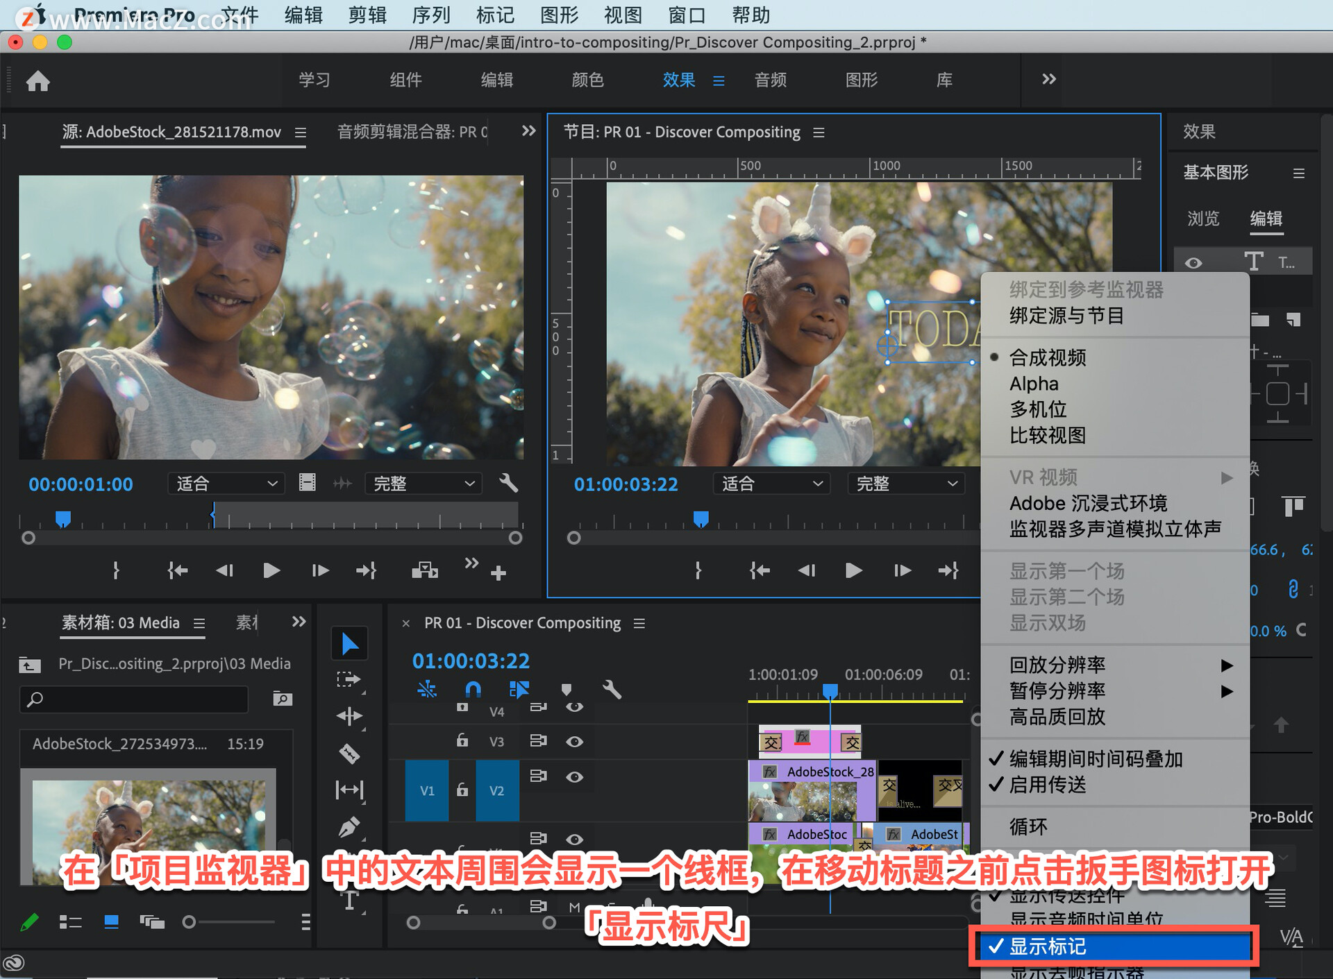Switch the bin to icon view

pyautogui.click(x=111, y=922)
